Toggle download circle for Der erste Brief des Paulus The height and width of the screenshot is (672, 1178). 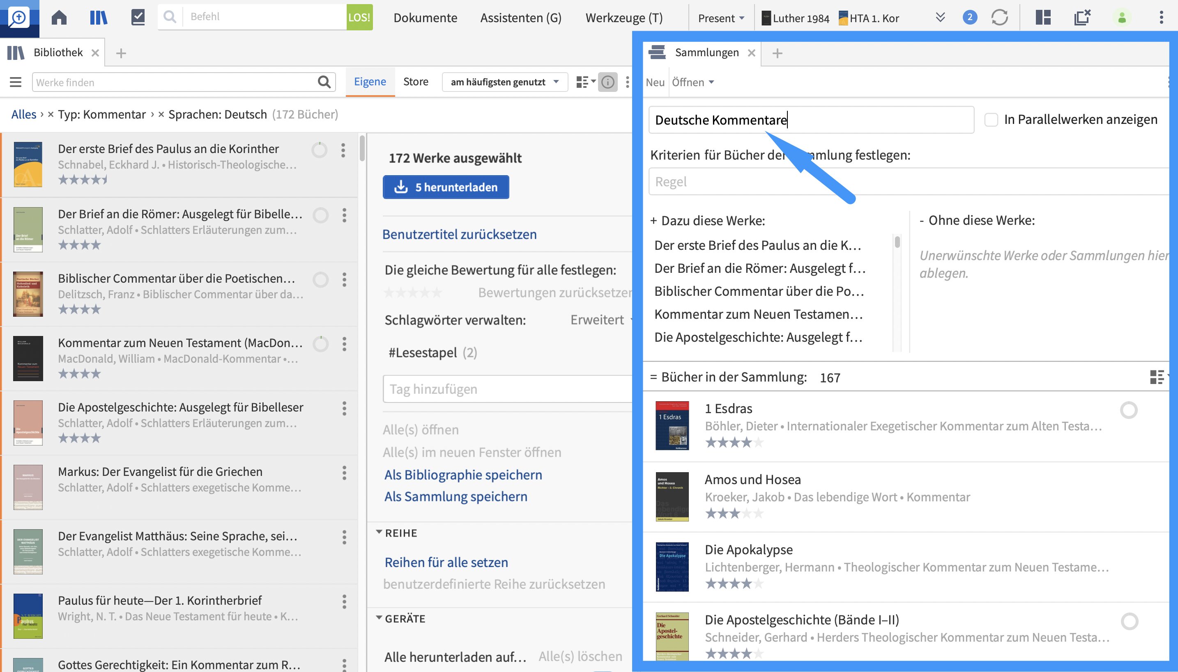coord(319,150)
